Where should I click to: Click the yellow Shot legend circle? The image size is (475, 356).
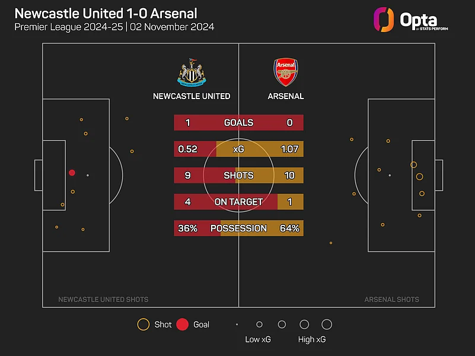click(x=143, y=325)
